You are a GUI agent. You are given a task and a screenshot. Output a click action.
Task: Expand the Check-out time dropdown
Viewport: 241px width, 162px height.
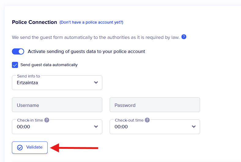coord(155,127)
